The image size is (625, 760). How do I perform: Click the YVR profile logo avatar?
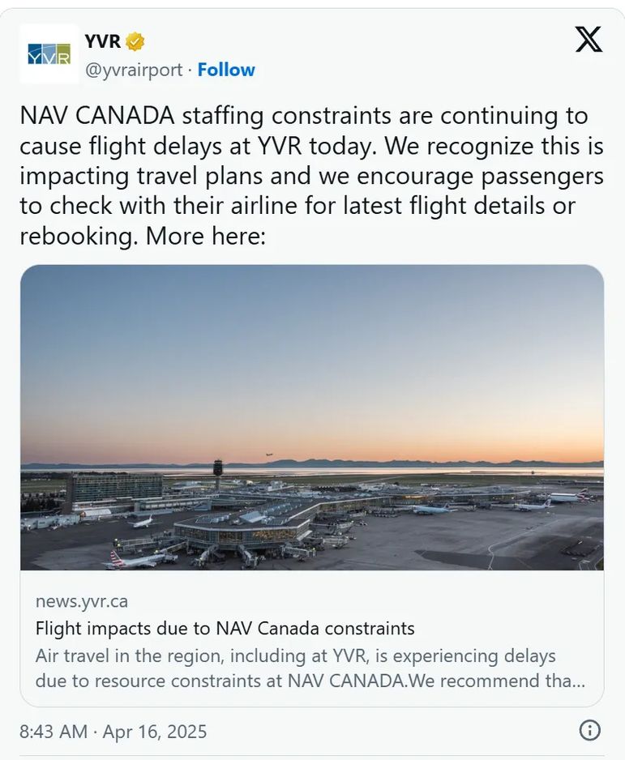[49, 53]
